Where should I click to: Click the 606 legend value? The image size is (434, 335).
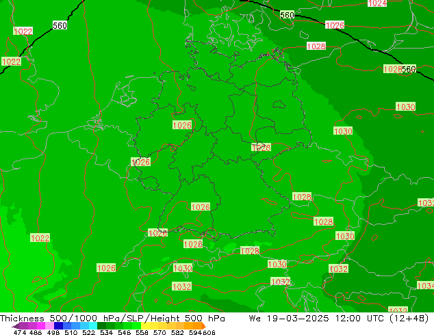tap(209, 332)
